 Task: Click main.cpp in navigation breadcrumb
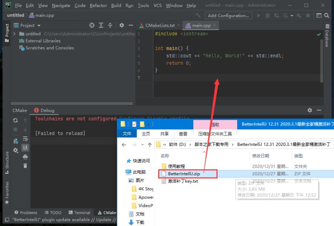tap(41, 15)
